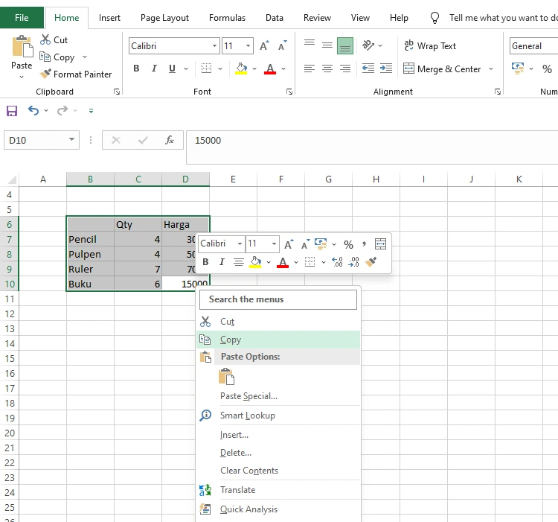Open Alignment settings dialog launcher

[x=498, y=92]
